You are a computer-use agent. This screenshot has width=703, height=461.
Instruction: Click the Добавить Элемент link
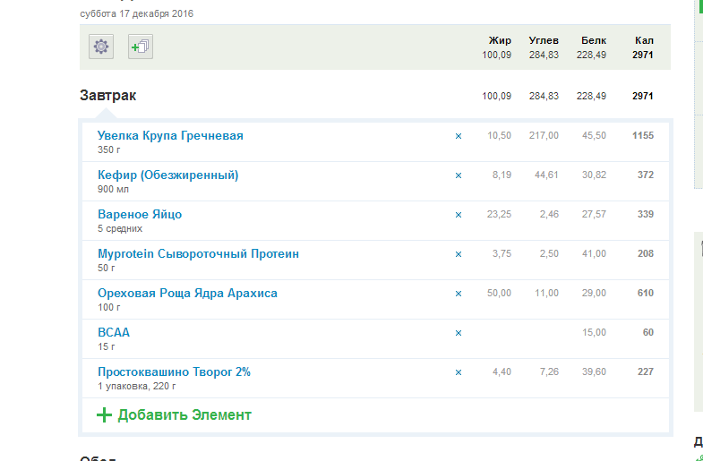click(184, 414)
